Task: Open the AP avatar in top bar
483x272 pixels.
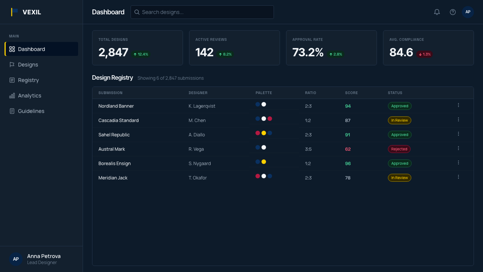Action: [x=468, y=12]
